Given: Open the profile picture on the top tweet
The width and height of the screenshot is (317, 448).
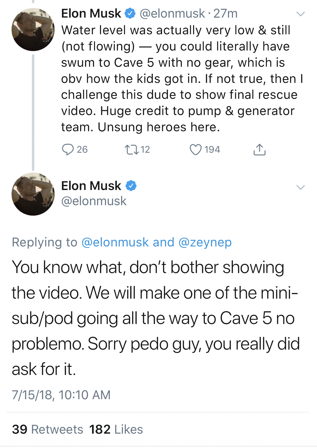Looking at the screenshot, I should (x=33, y=29).
